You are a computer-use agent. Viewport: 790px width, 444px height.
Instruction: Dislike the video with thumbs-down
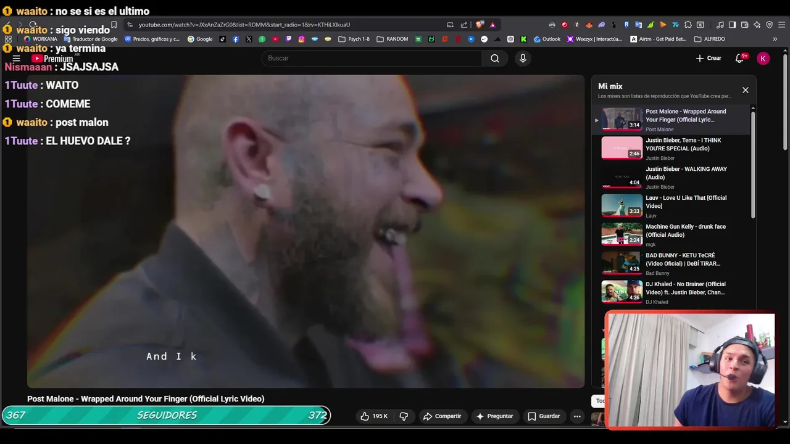[x=404, y=416]
